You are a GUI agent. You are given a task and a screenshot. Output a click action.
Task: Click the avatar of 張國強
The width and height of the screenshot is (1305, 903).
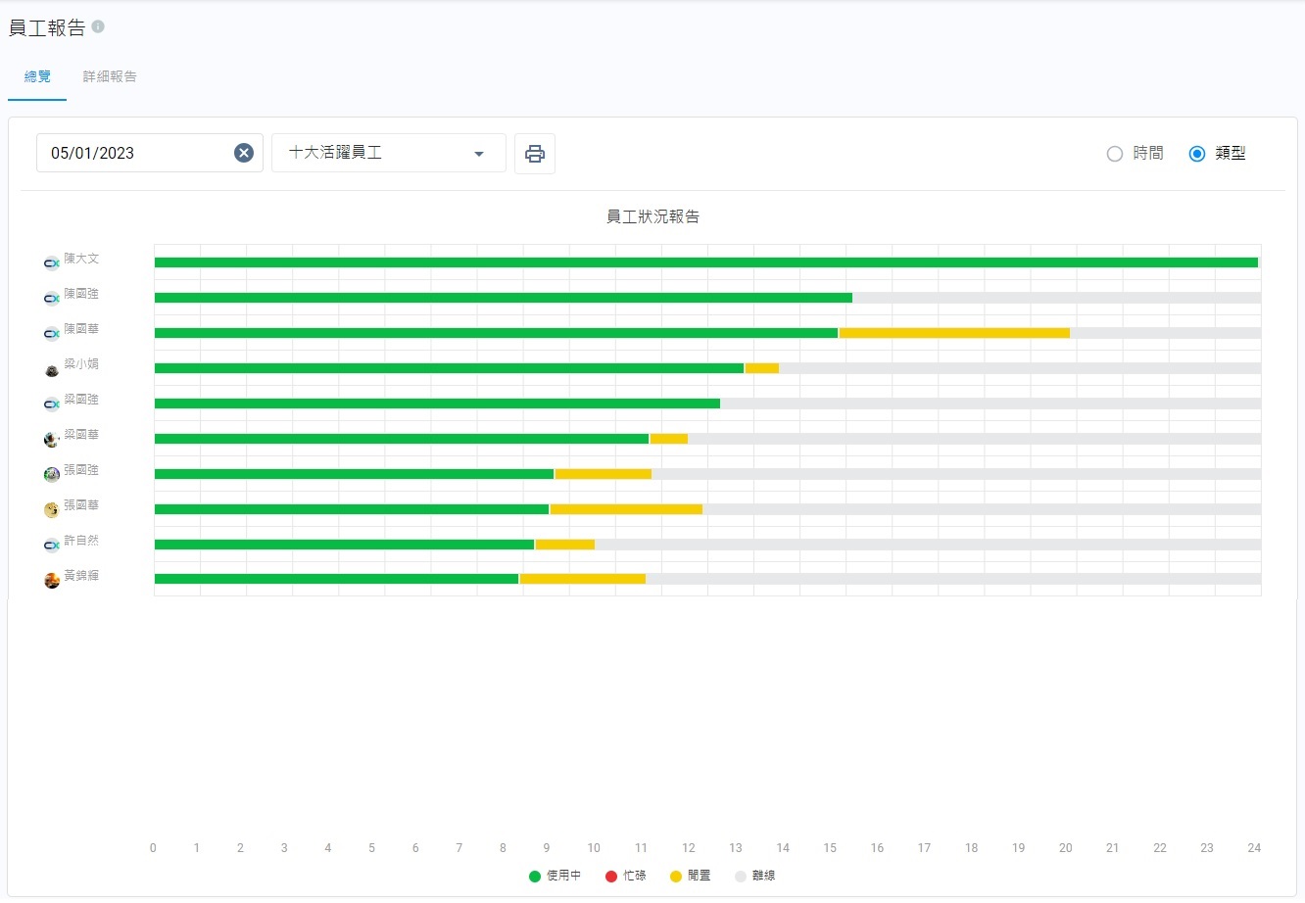[x=52, y=474]
